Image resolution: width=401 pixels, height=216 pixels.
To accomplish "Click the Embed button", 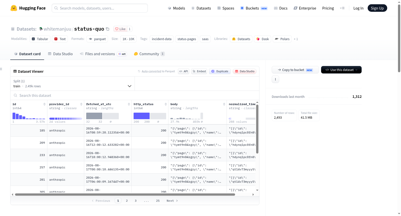I will (x=199, y=71).
